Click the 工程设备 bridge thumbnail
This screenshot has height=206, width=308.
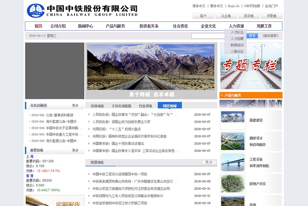233,163
